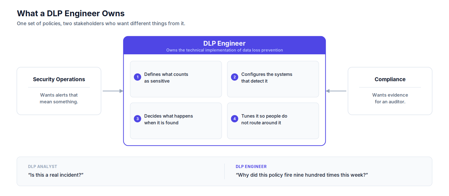This screenshot has height=196, width=449.
Task: Click the DLP ANALYST label
Action: pyautogui.click(x=43, y=167)
